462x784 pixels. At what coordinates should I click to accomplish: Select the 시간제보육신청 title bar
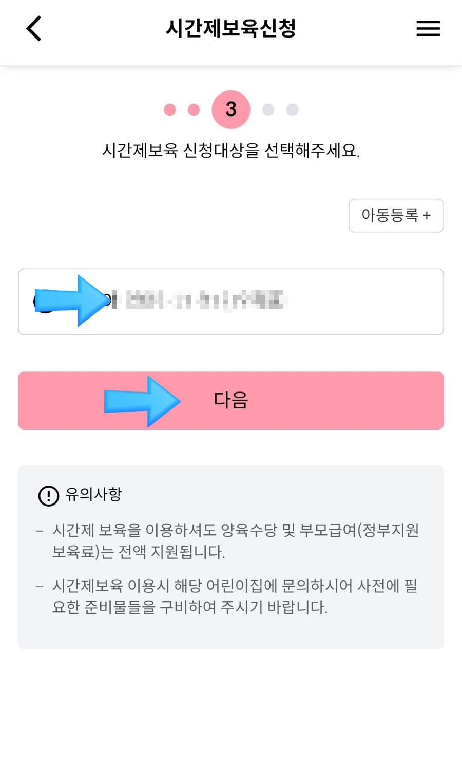coord(231,29)
